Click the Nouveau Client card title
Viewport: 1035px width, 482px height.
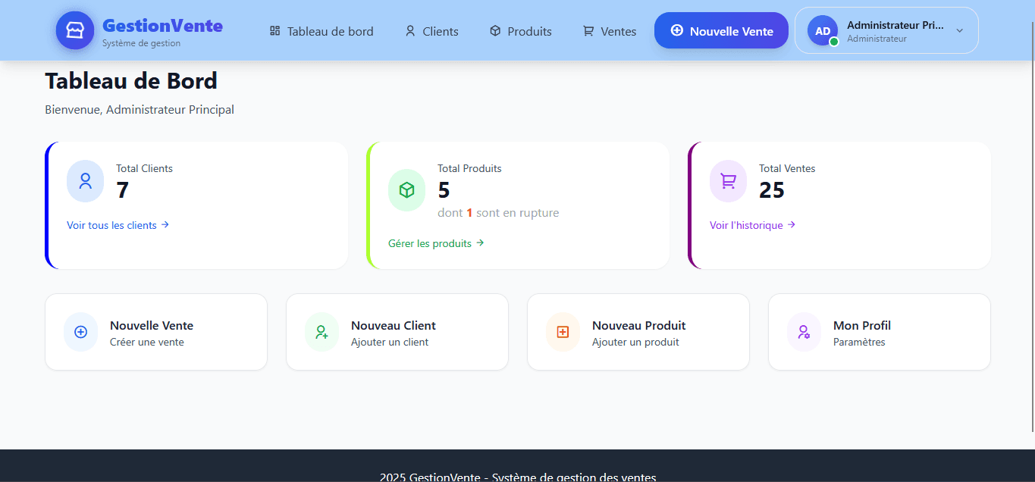(x=394, y=325)
